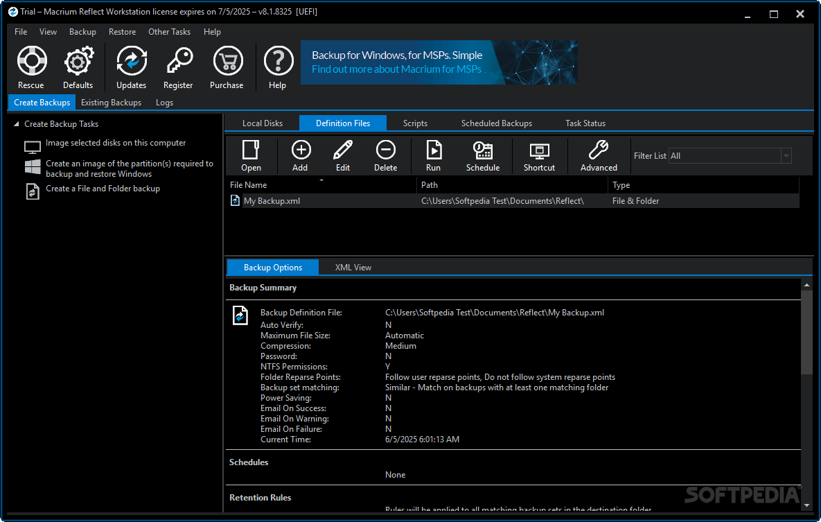Viewport: 821px width, 522px height.
Task: Switch to the Existing Backups tab
Action: (111, 102)
